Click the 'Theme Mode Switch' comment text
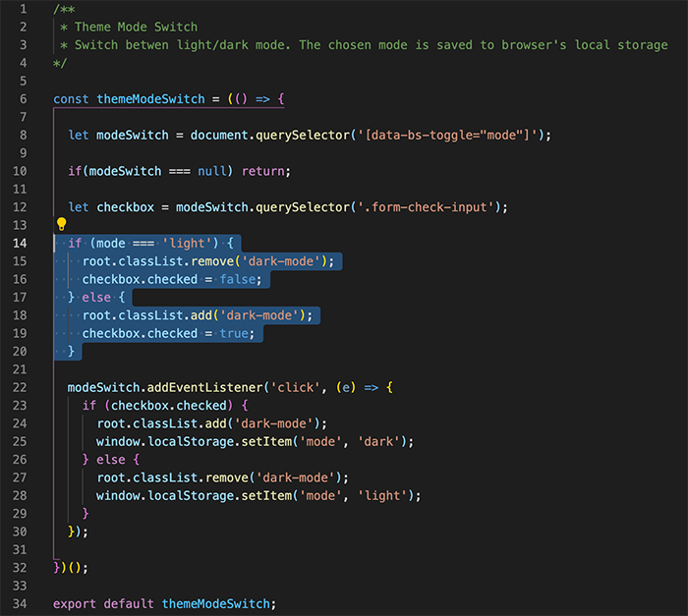 pos(136,27)
